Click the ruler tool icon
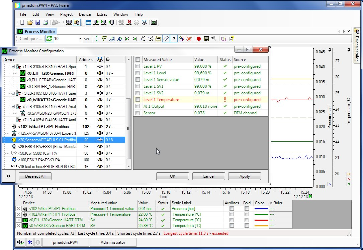The image size is (363, 250). click(x=166, y=39)
